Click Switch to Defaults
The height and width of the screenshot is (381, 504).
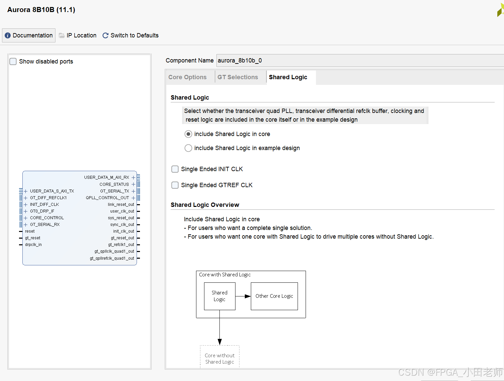tap(131, 35)
